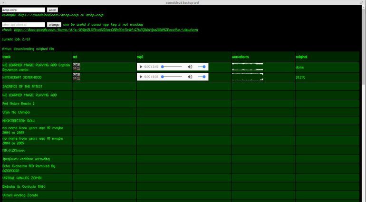Screen dimensions: 366x202
Task: Seek in the WITCHCRAFT SISTERHOOD progress bar
Action: 172,77
